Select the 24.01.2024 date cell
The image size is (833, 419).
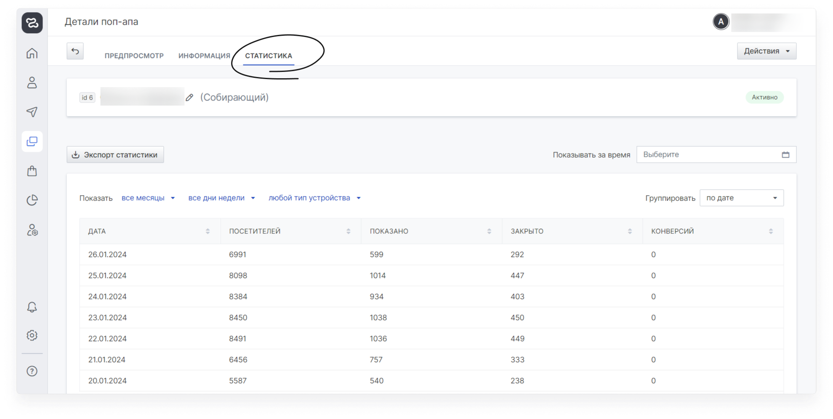107,297
